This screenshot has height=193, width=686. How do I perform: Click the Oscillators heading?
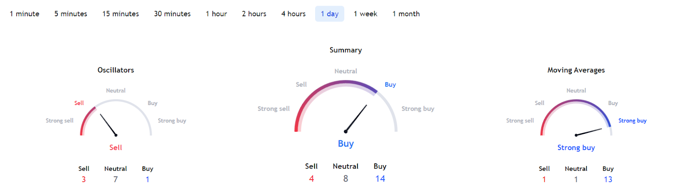pos(116,70)
